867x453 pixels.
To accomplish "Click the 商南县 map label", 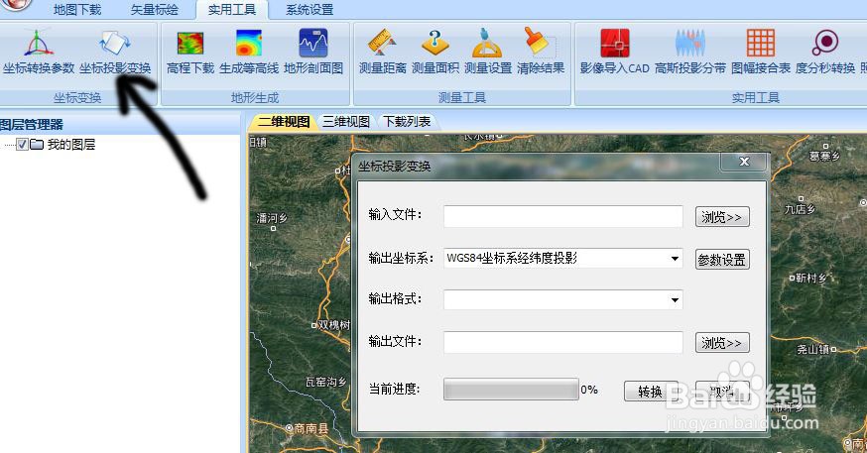I will [x=310, y=428].
